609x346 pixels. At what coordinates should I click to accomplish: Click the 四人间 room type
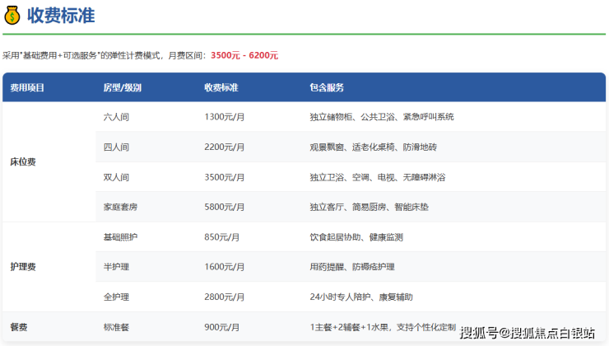[x=116, y=147]
